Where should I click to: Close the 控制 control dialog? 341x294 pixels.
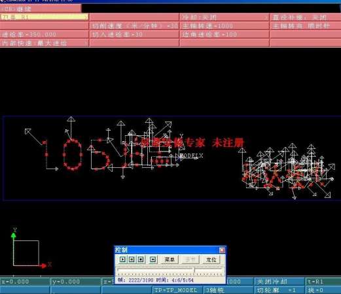point(222,250)
